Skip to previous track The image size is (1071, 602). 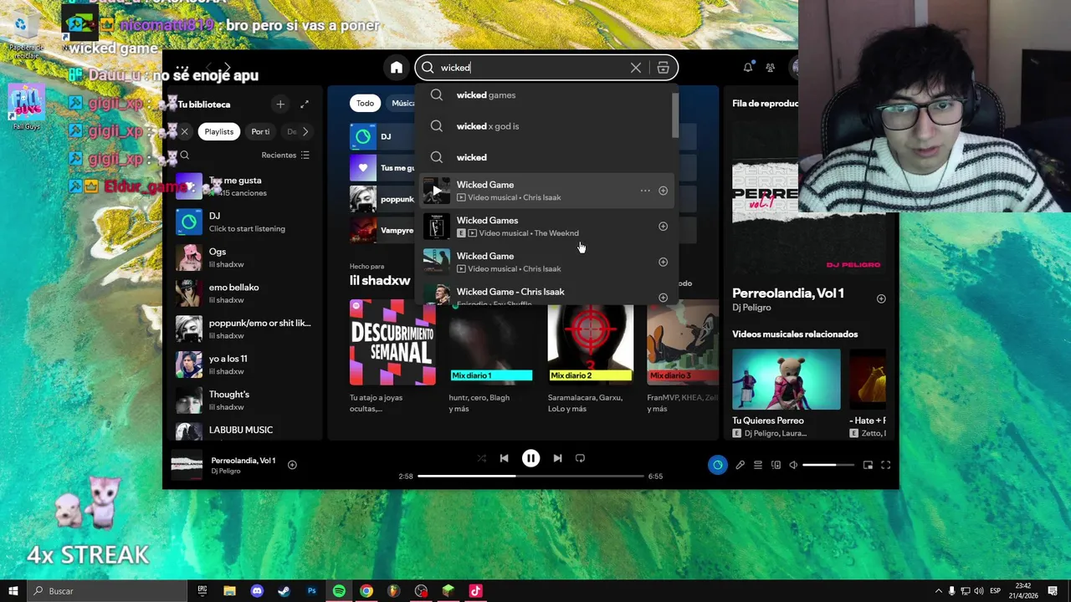(x=504, y=458)
